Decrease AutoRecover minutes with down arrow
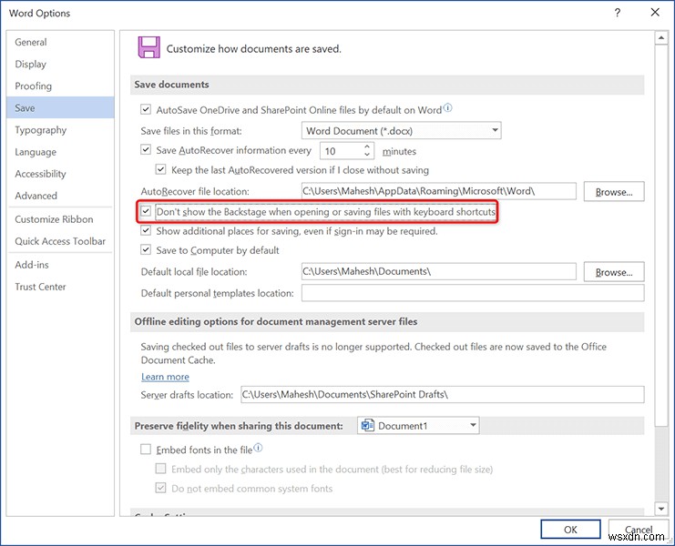The image size is (675, 546). coord(367,154)
